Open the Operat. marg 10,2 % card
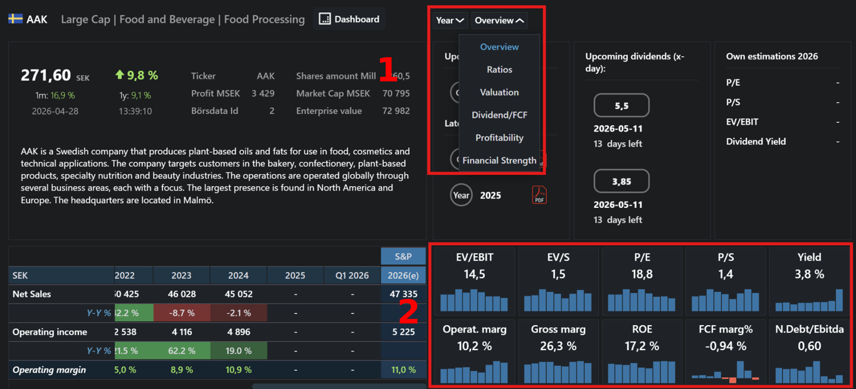856x389 pixels. 474,352
